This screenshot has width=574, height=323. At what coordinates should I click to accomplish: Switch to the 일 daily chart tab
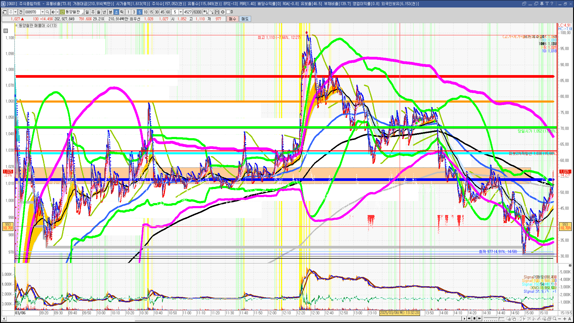[x=87, y=12]
